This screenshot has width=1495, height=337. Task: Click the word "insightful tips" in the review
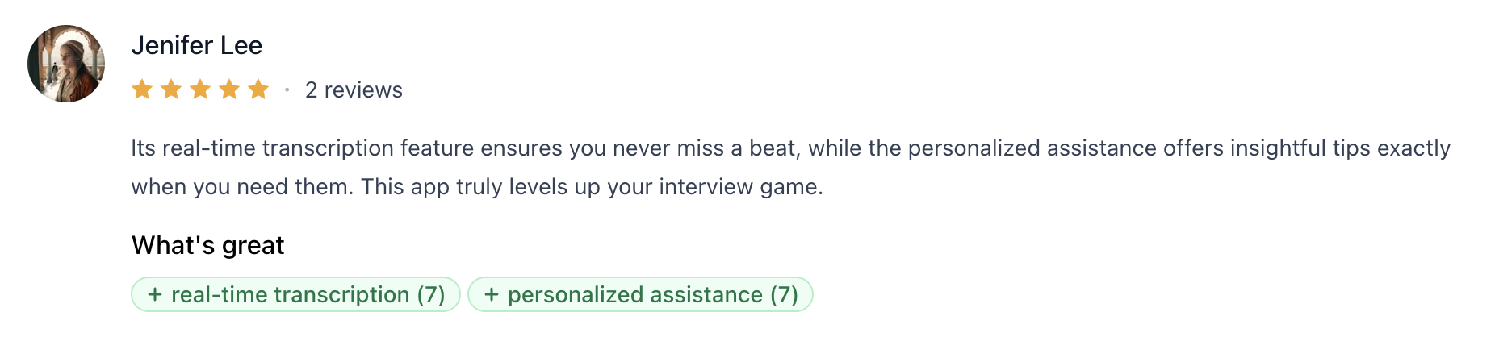click(1300, 148)
